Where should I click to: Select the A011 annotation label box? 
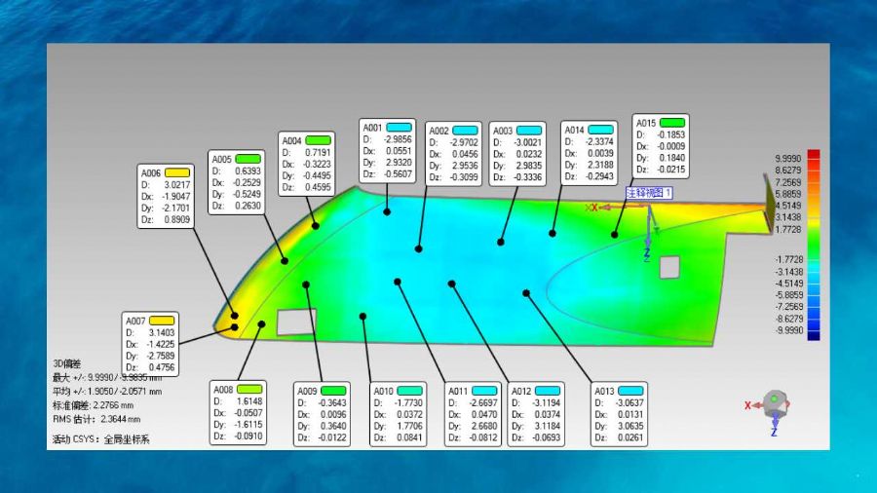pyautogui.click(x=473, y=414)
